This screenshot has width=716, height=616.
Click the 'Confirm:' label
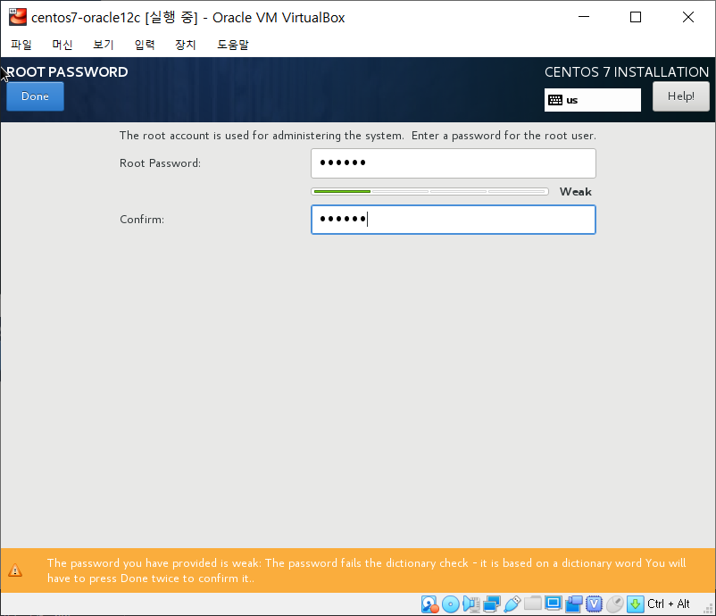(142, 220)
